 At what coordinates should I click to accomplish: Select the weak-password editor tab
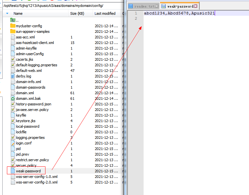(179, 6)
